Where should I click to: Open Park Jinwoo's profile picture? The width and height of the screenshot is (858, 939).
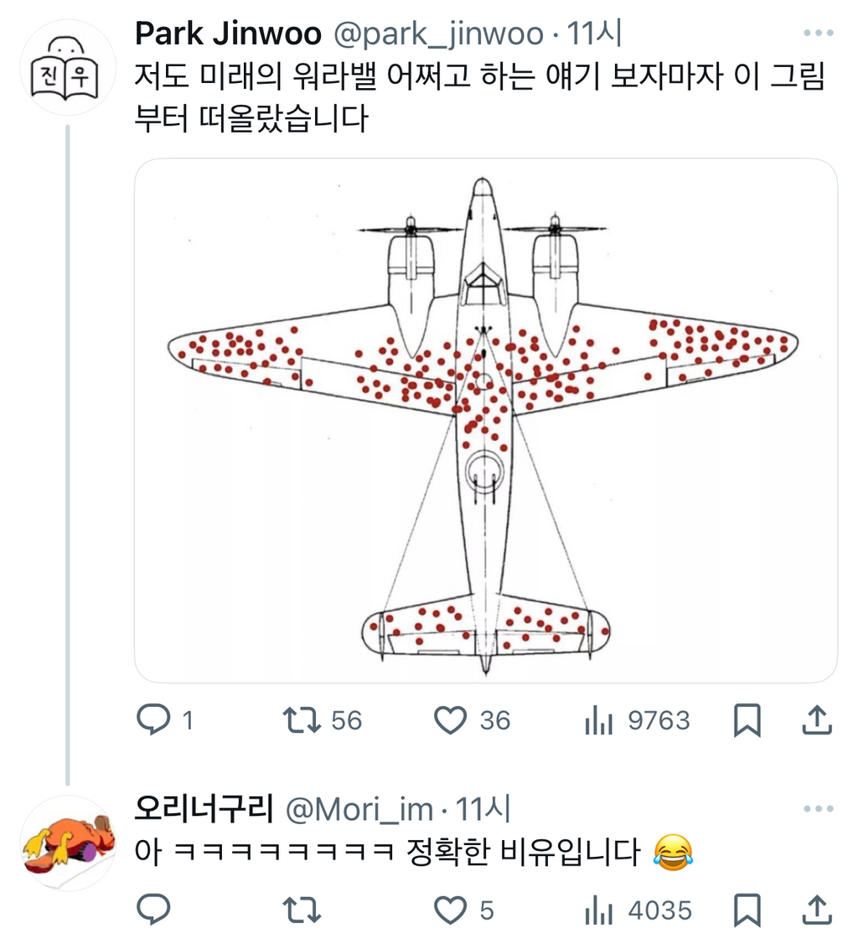[66, 67]
